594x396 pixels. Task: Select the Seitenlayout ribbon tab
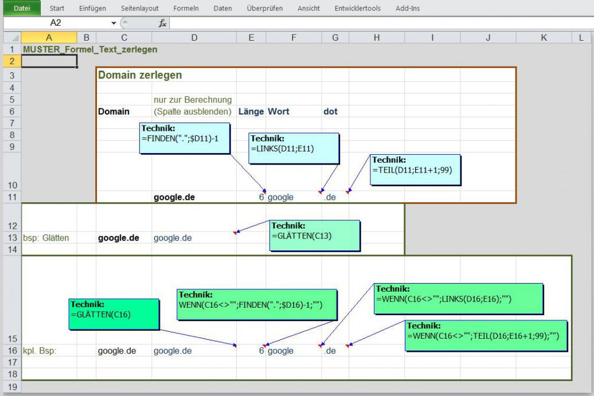click(140, 9)
